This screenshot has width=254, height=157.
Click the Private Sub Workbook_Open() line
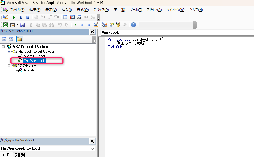[136, 39]
